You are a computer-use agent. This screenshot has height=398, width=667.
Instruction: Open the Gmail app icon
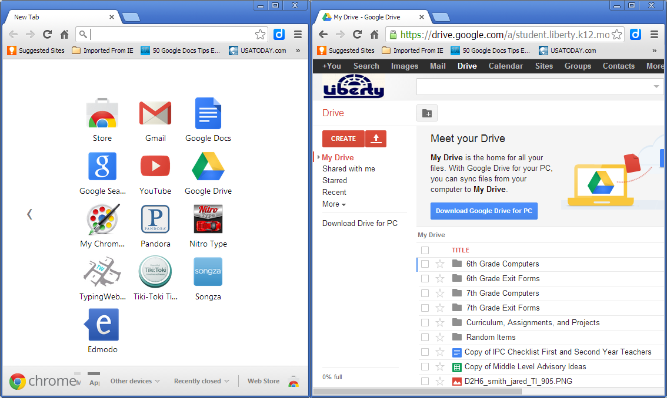155,113
